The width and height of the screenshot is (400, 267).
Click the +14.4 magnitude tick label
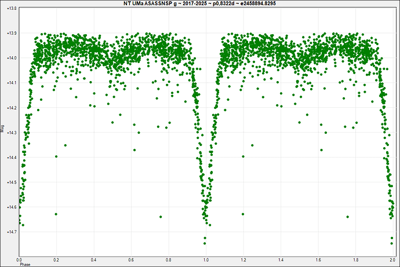point(12,158)
